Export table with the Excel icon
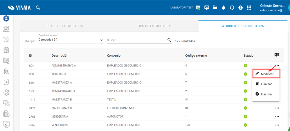290x131 pixels. point(276,55)
